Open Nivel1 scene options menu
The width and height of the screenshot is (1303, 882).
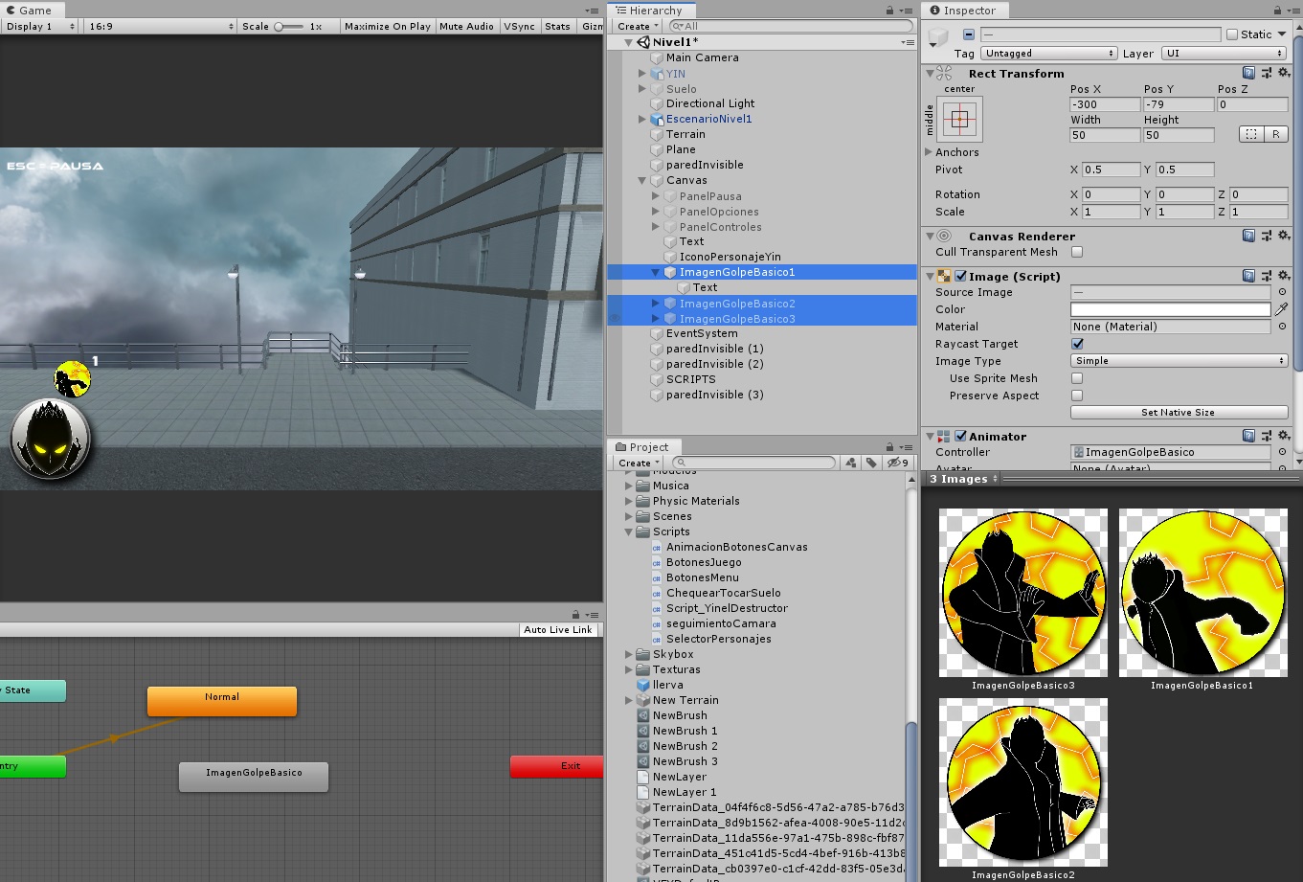pos(908,42)
